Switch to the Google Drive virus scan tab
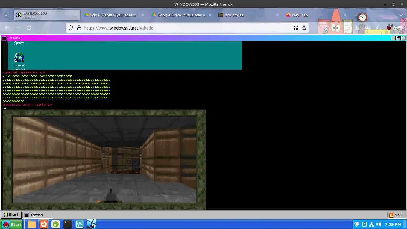 coord(181,15)
